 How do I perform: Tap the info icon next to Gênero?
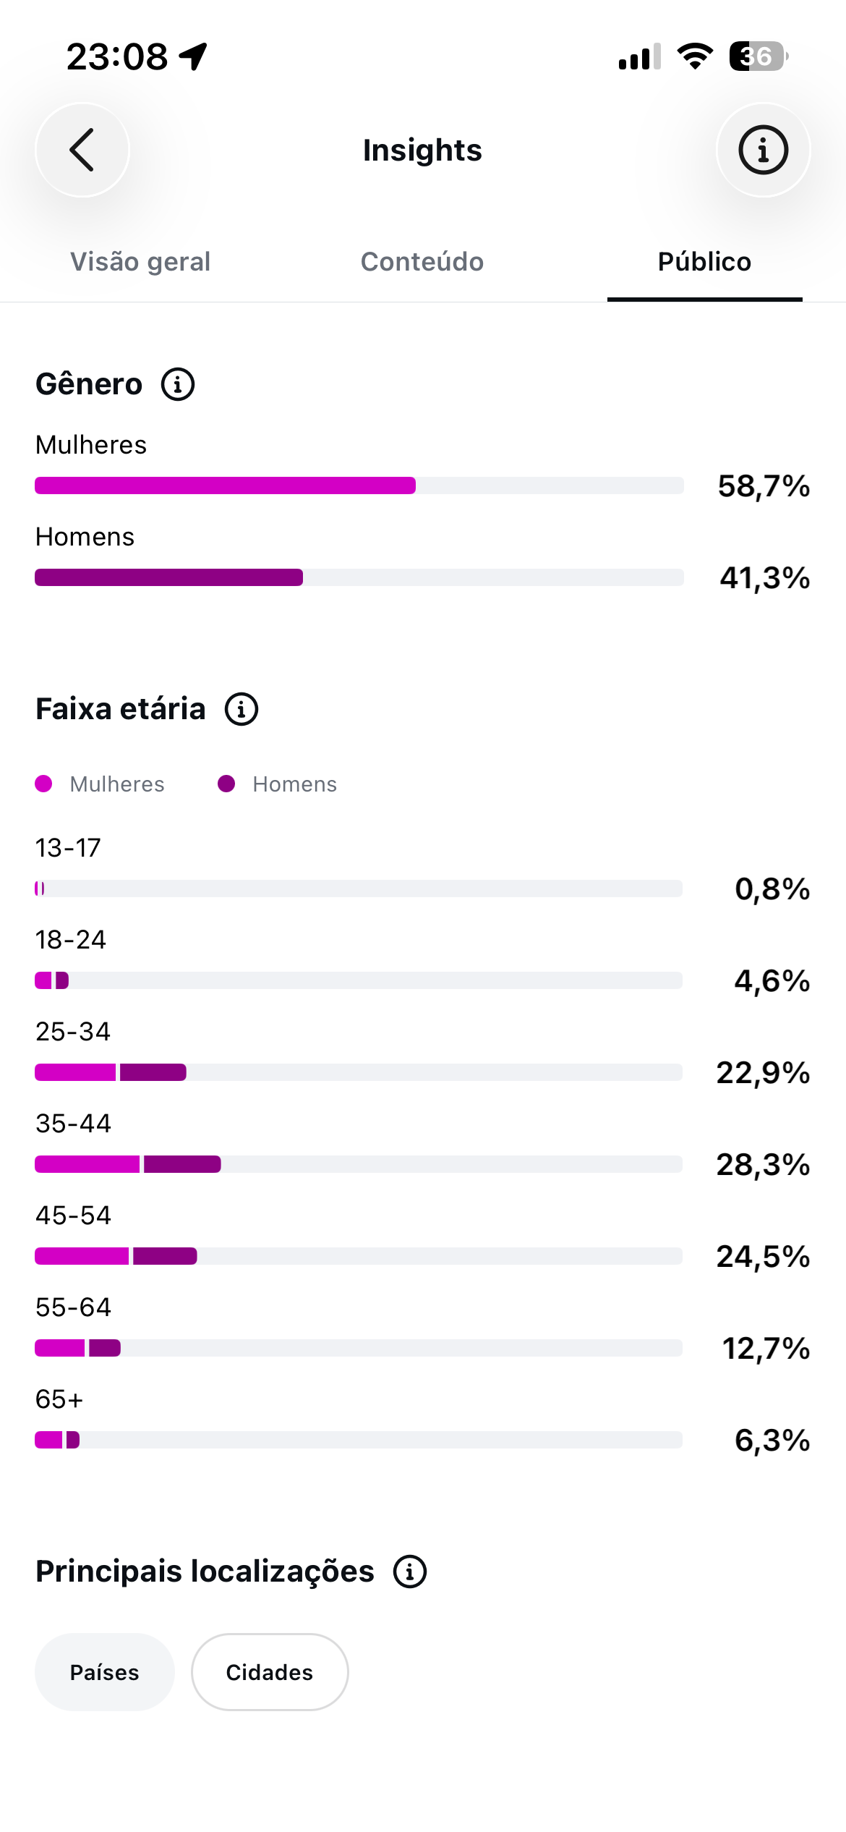(x=178, y=384)
